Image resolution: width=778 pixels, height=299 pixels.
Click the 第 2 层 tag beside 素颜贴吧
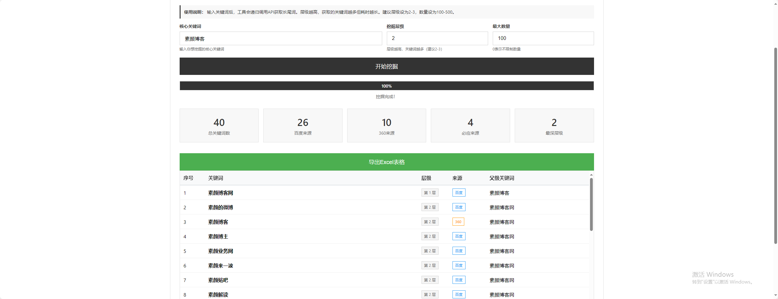[x=430, y=280]
